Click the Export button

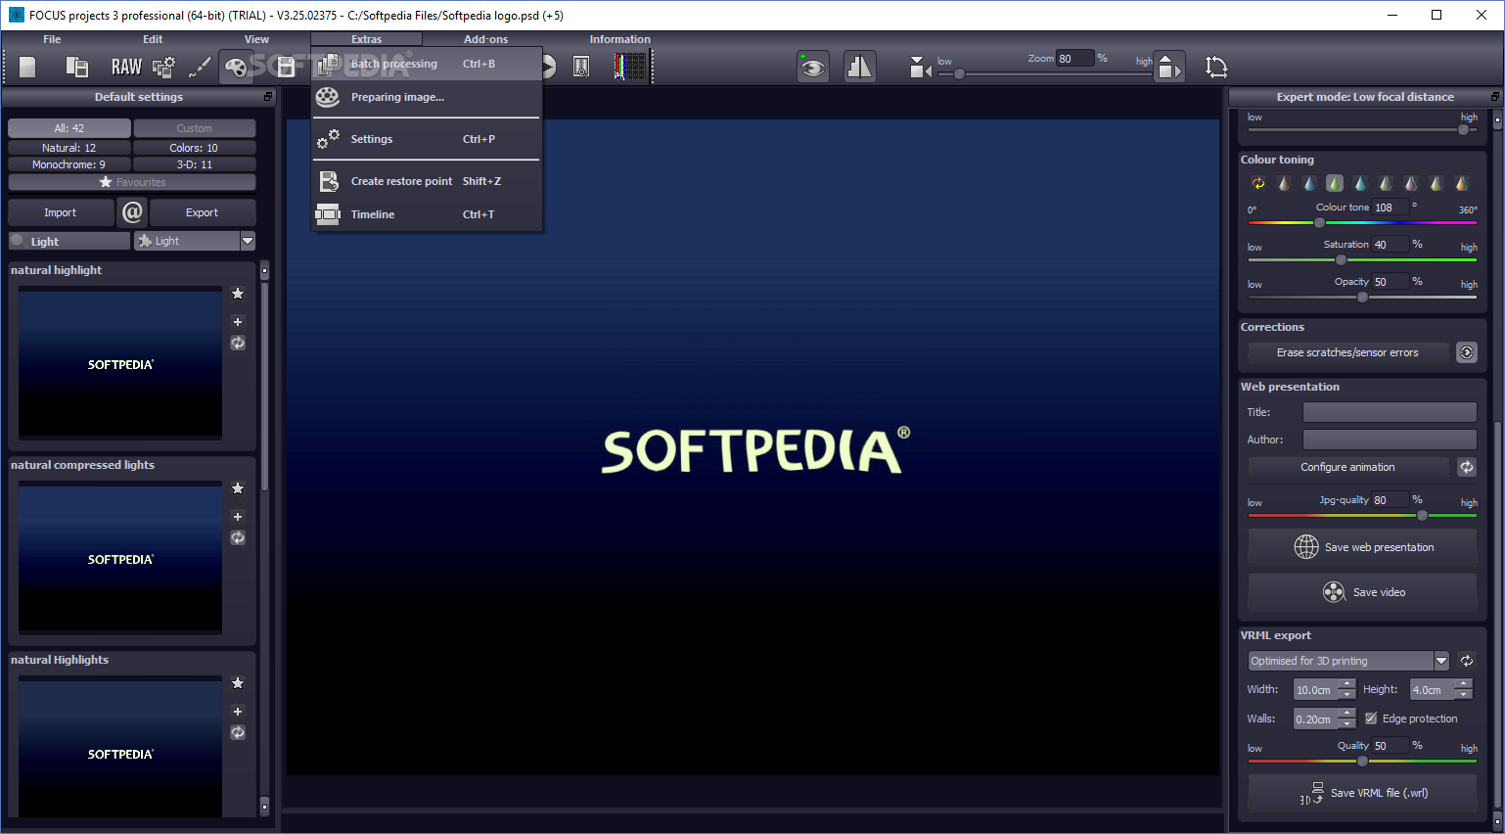[x=202, y=212]
